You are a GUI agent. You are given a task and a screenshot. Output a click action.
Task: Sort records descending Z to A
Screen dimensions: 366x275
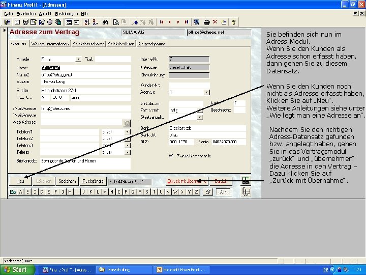[x=95, y=22]
